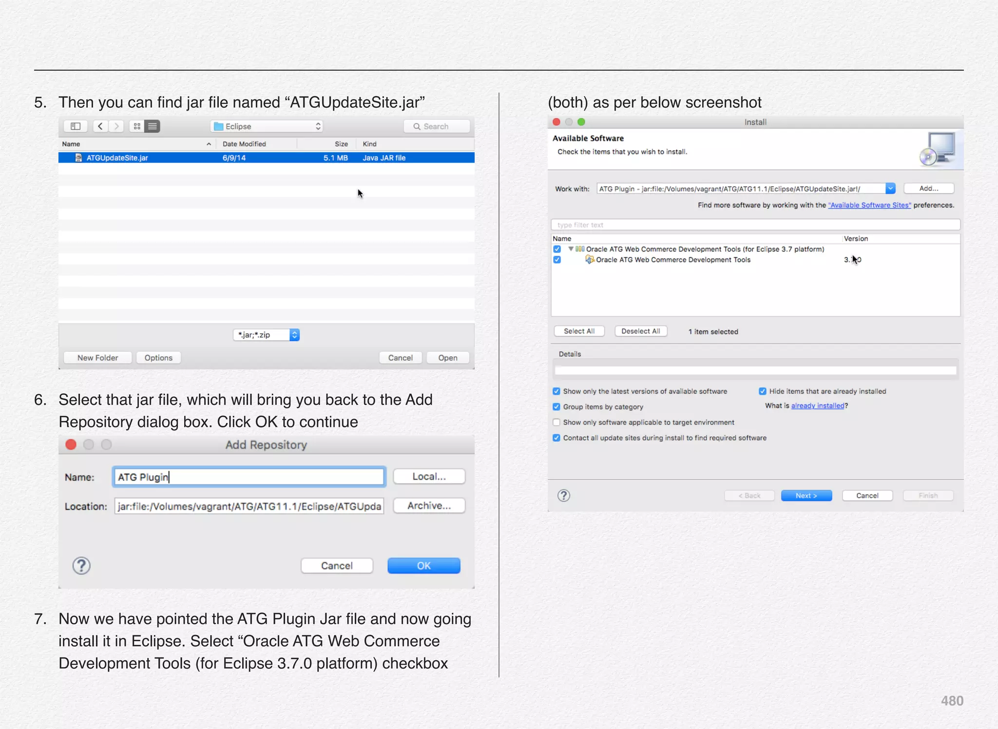The height and width of the screenshot is (729, 998).
Task: Enable Show only software applicable to target environment
Action: 557,422
